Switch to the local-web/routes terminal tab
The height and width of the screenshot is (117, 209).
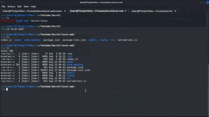32,11
